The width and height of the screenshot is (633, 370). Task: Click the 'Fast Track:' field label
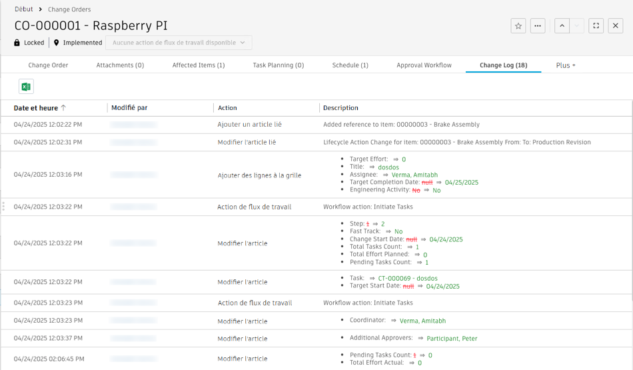pyautogui.click(x=365, y=231)
